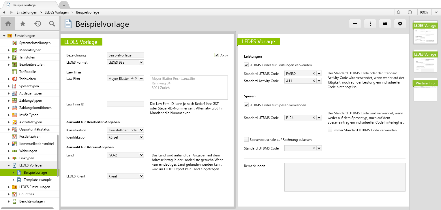Open a new tab with the plus button

point(64,5)
